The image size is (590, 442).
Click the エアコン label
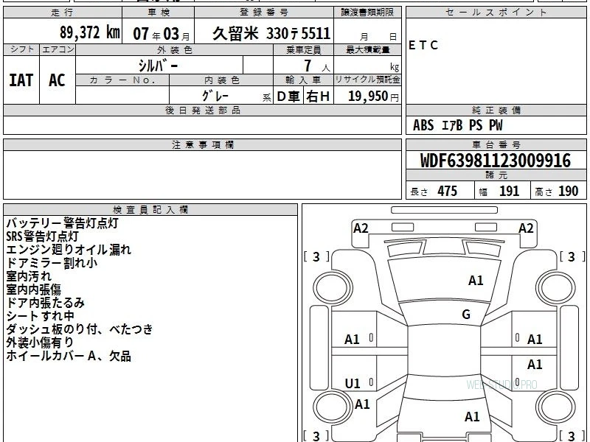(x=58, y=49)
